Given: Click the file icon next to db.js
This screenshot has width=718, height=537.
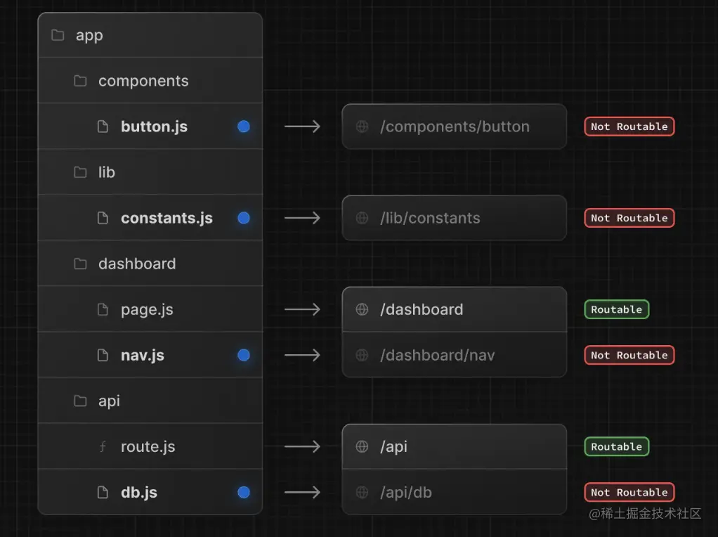Looking at the screenshot, I should 103,493.
